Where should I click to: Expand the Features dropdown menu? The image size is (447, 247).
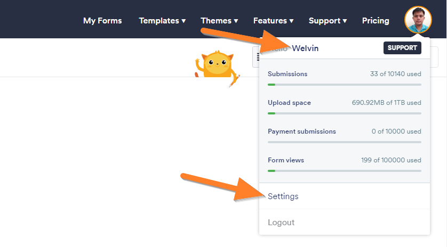pos(274,21)
